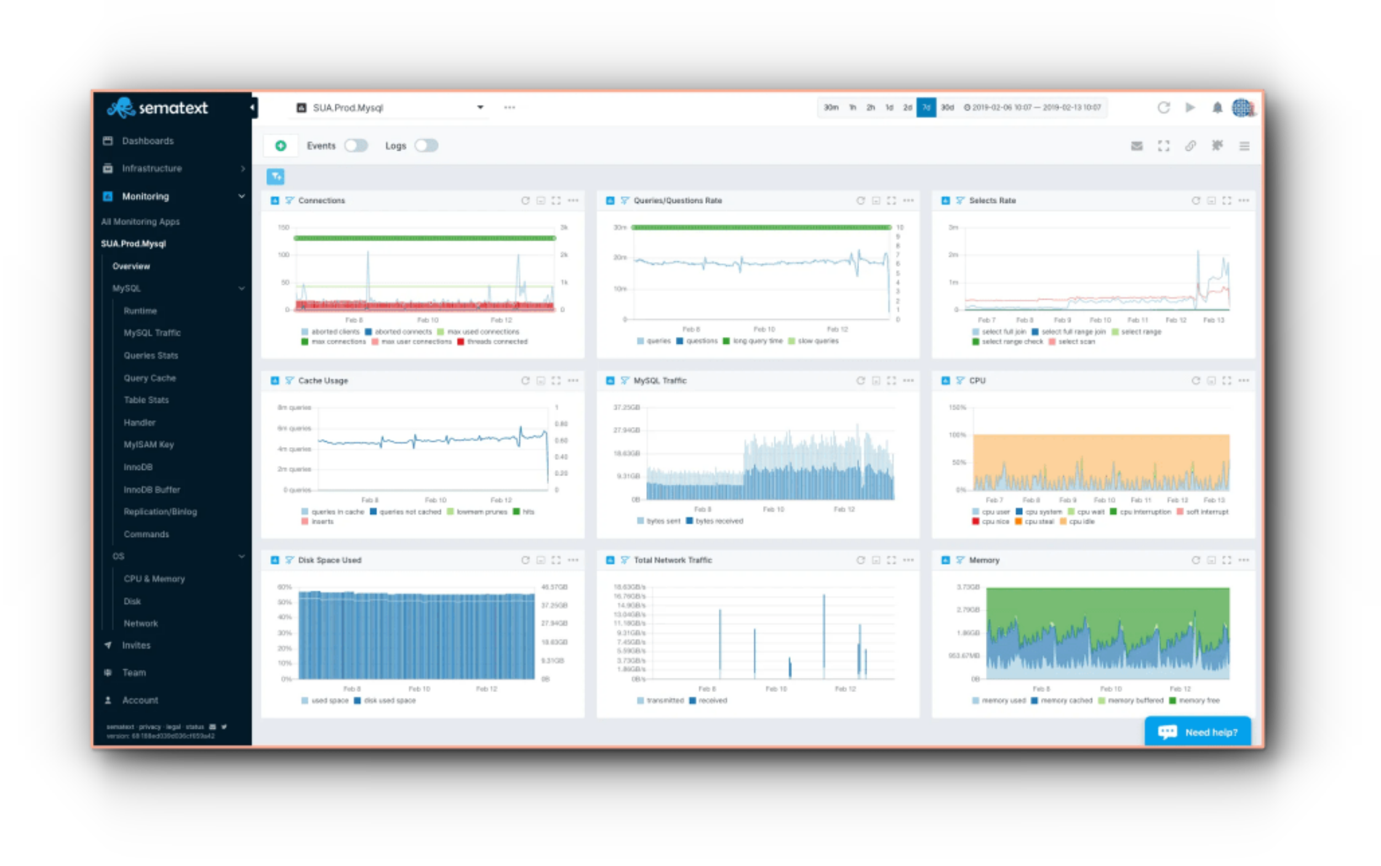Toggle the 'max connections' legend series
The image size is (1381, 866).
pyautogui.click(x=333, y=342)
